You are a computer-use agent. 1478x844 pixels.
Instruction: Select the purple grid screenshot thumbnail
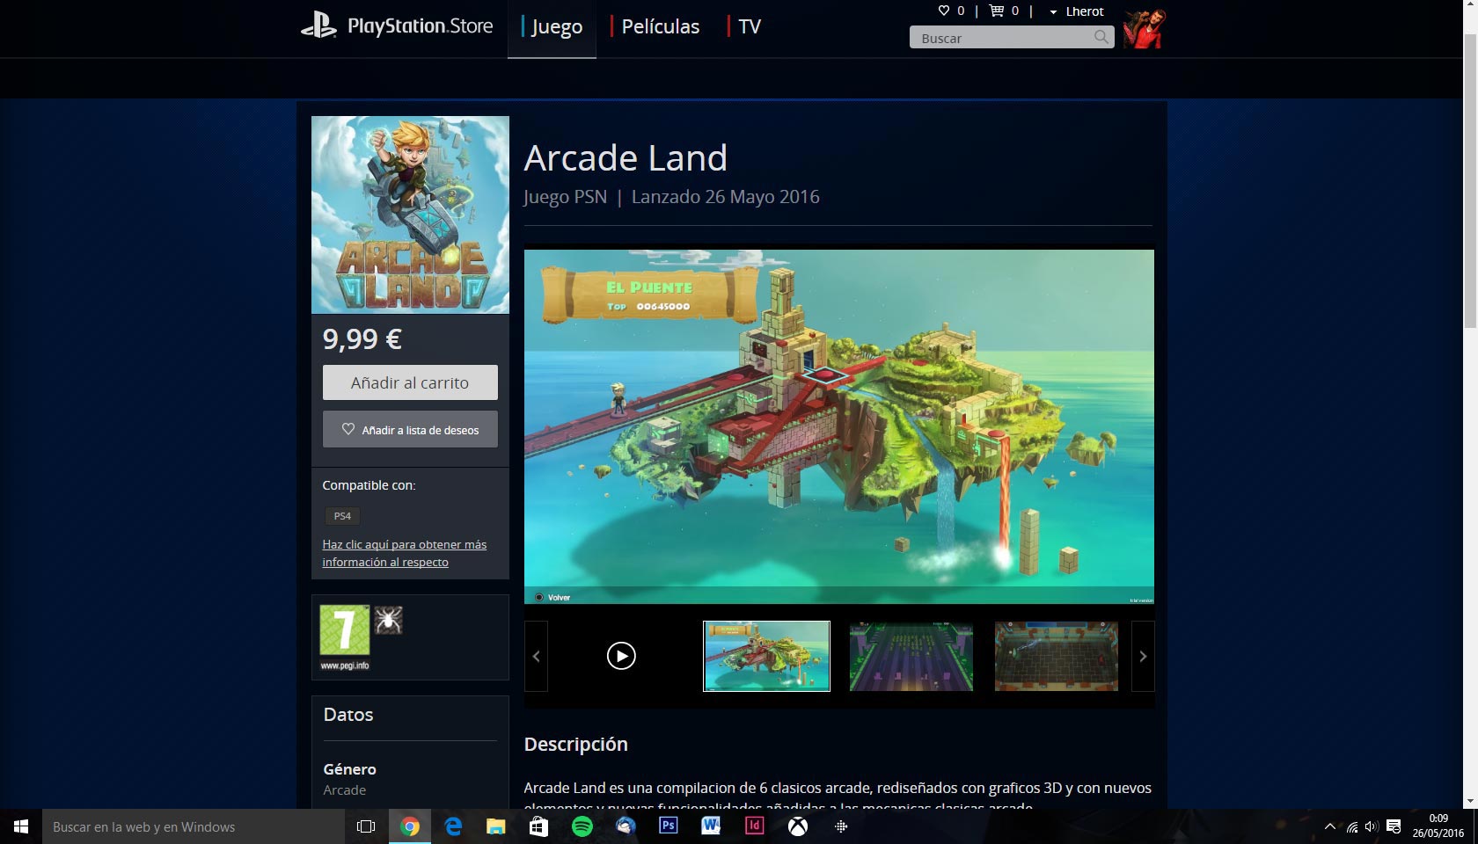(x=911, y=656)
